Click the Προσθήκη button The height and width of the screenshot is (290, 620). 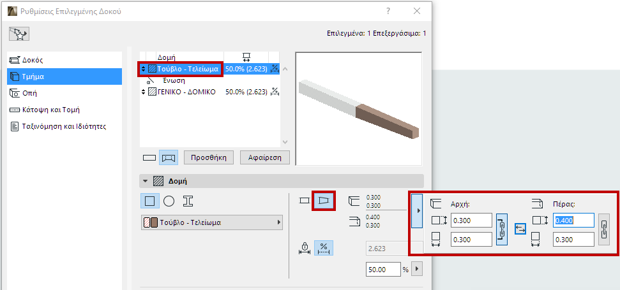(x=209, y=157)
